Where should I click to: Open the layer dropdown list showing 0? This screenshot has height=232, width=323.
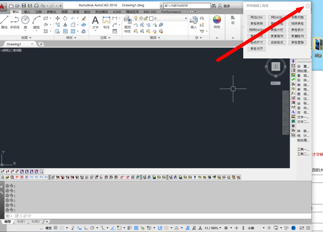160,18
